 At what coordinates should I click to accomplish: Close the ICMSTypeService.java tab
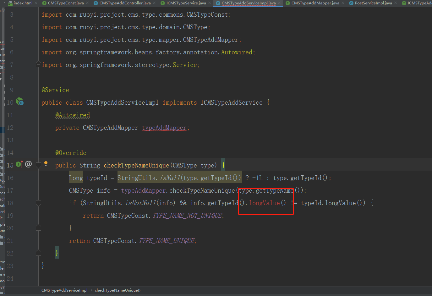(210, 3)
